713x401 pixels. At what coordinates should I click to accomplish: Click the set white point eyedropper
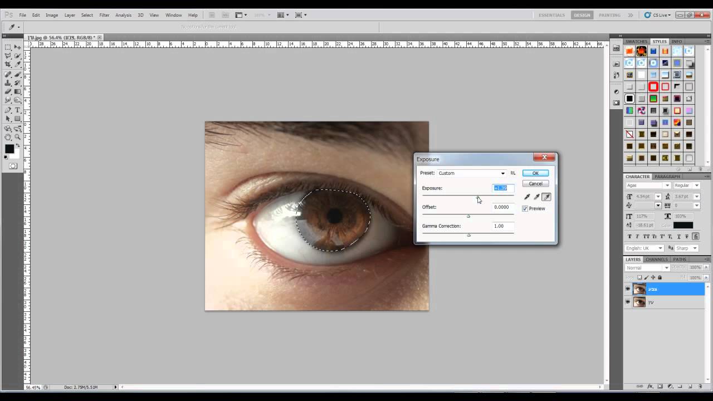click(546, 197)
